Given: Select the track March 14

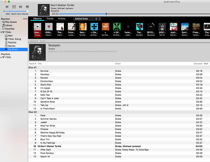Looking at the screenshot, I should click(x=119, y=156).
